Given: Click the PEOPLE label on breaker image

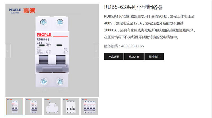Looking at the screenshot, I should (x=44, y=35).
